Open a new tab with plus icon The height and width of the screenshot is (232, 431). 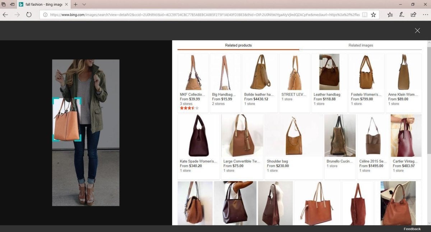(x=75, y=4)
